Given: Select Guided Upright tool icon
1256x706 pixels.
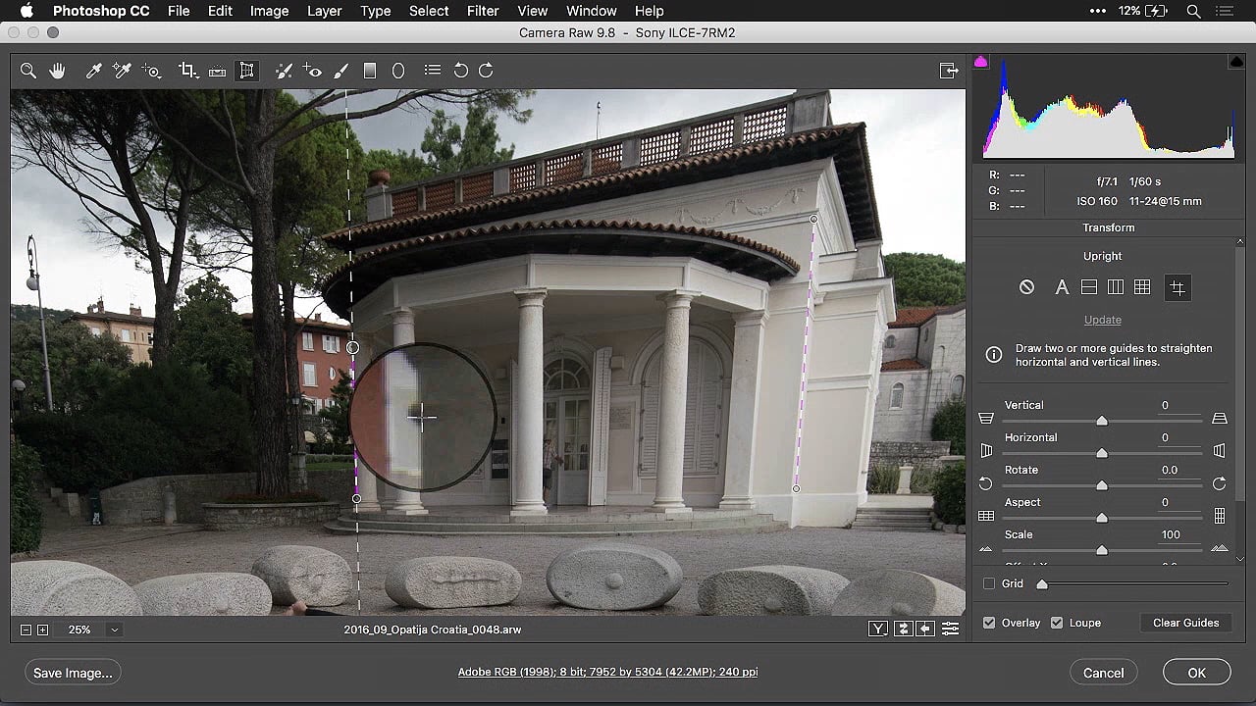Looking at the screenshot, I should (x=1177, y=287).
